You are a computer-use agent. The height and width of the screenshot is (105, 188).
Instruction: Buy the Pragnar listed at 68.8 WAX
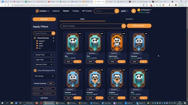[x=99, y=98]
